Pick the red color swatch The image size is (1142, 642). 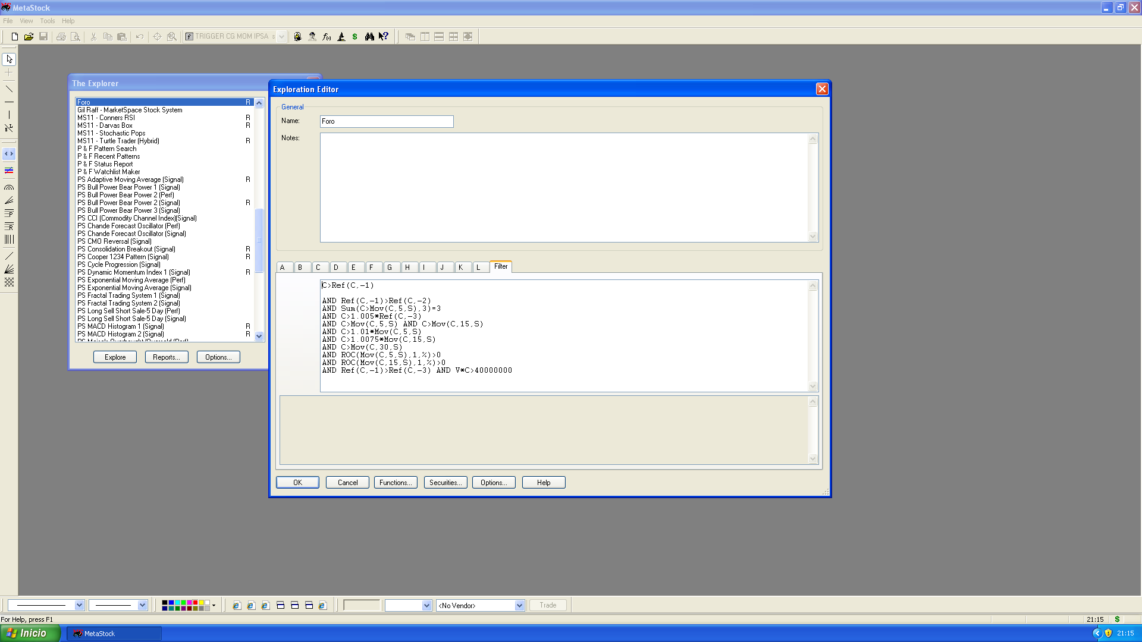click(x=195, y=603)
